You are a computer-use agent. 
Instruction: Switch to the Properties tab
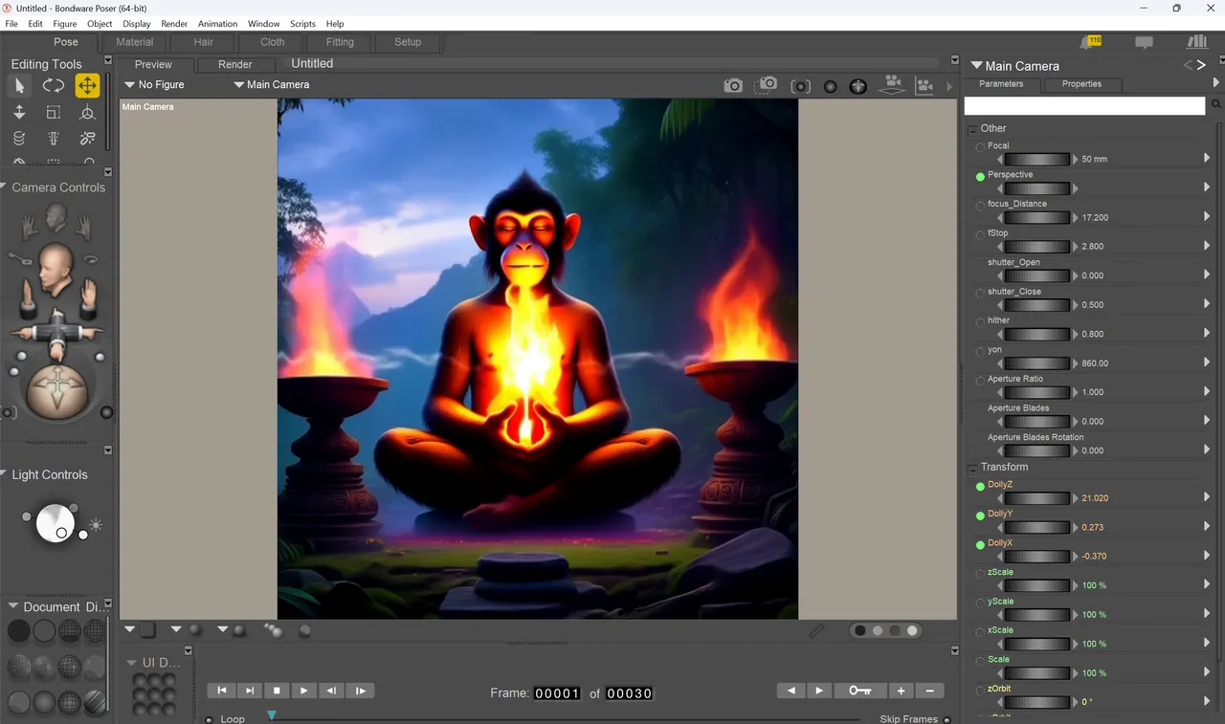1081,84
